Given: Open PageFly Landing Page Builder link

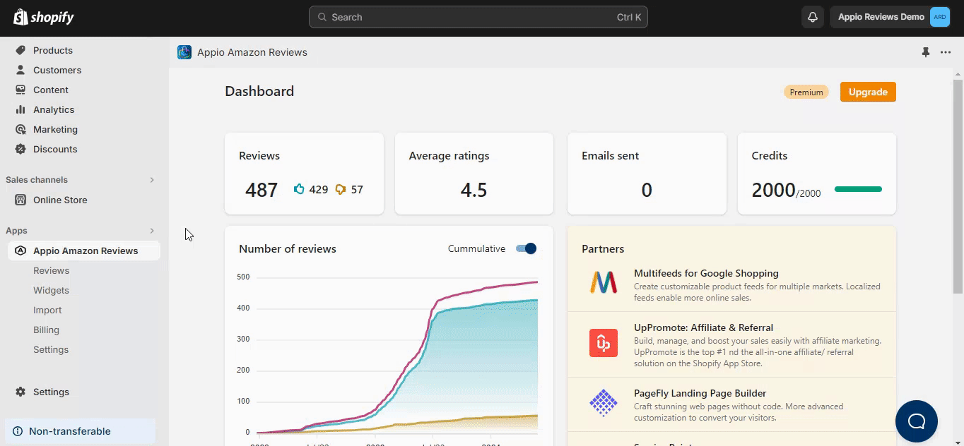Looking at the screenshot, I should [700, 393].
